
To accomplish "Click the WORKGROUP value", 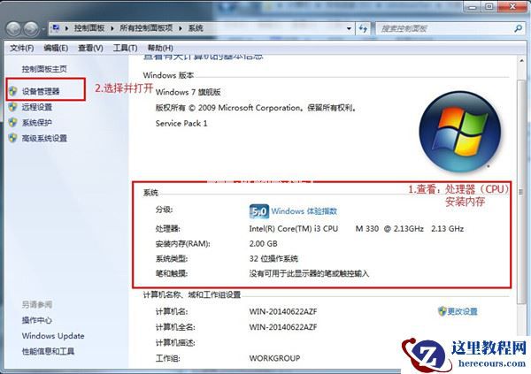I will [274, 358].
